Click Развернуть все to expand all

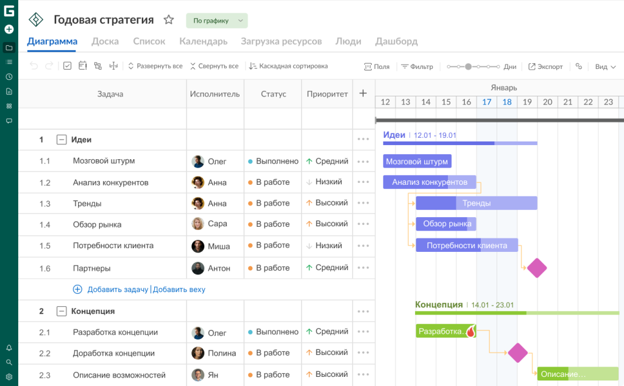[x=155, y=66]
